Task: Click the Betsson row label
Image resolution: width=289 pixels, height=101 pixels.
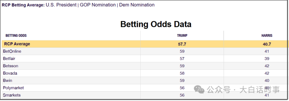Action: (x=10, y=66)
